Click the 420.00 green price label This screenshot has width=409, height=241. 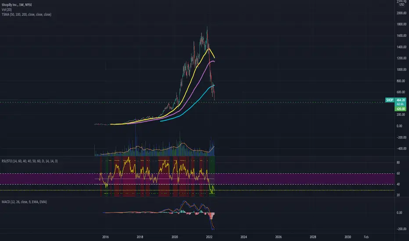coord(400,109)
